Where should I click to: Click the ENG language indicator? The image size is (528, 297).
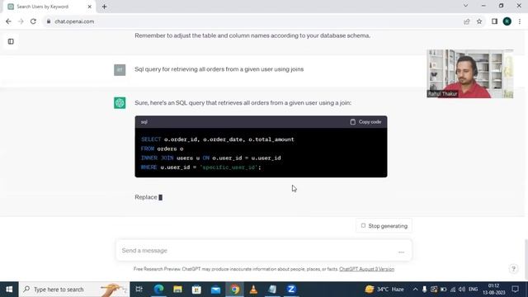[x=473, y=290]
